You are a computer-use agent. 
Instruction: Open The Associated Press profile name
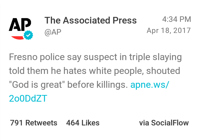click(91, 20)
